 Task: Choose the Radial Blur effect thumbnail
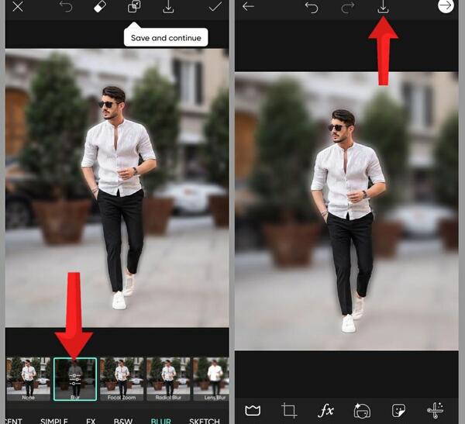click(168, 379)
